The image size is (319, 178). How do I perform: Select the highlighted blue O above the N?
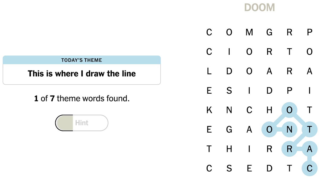click(x=289, y=110)
